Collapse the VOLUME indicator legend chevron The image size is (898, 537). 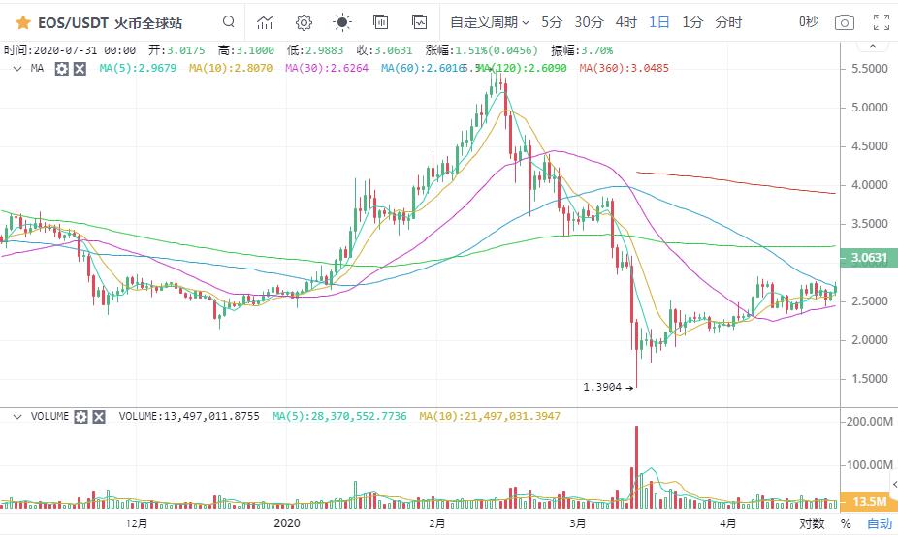coord(16,416)
